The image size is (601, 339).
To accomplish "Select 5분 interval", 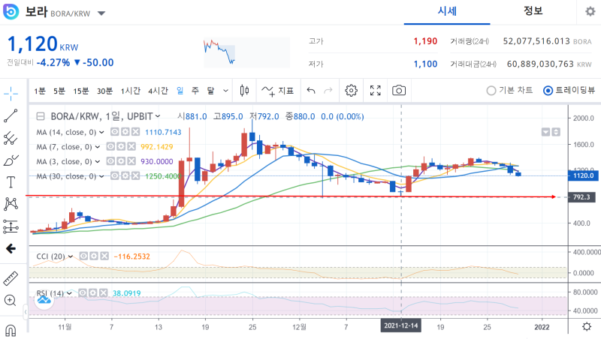I will pos(59,91).
